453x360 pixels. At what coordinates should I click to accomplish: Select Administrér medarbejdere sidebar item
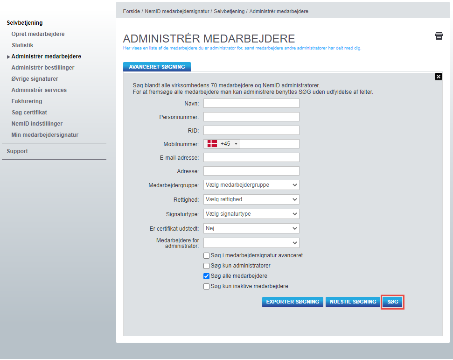(46, 56)
